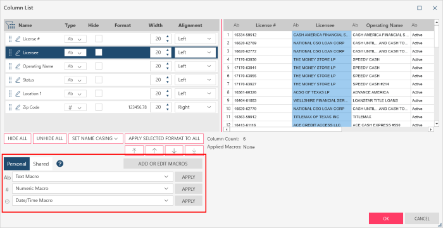Screen dimensions: 443x228
Task: Increase width stepper for Location 1
Action: 168,92
